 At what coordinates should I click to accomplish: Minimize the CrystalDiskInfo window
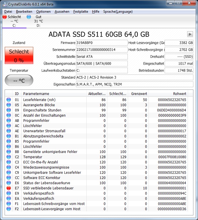tap(171, 3)
